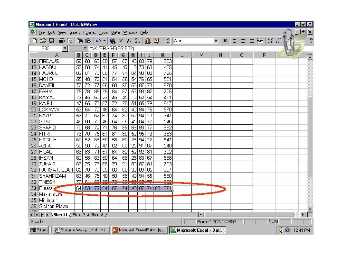Undo the last action via toolbar arrow
The image size is (342, 256).
coord(99,41)
